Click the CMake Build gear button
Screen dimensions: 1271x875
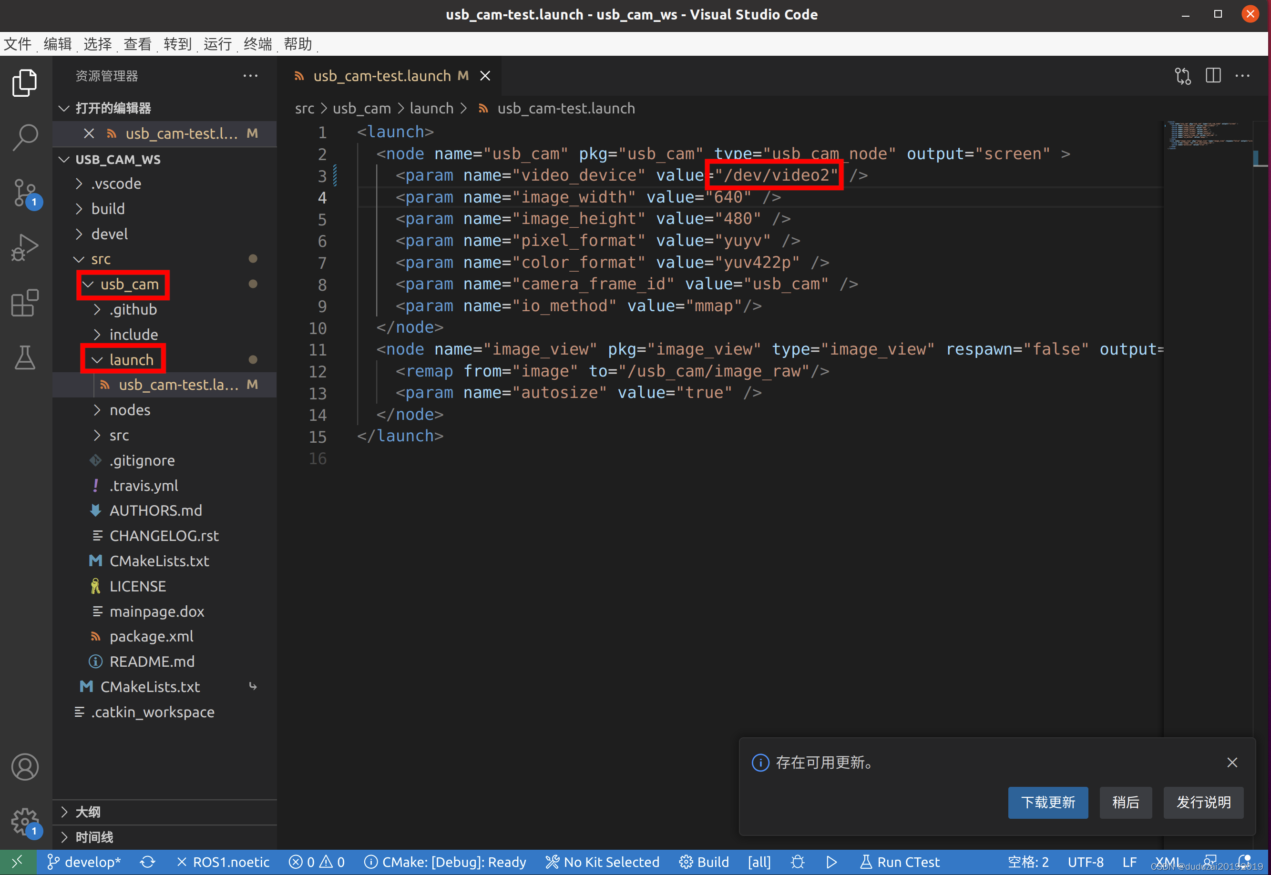[704, 862]
